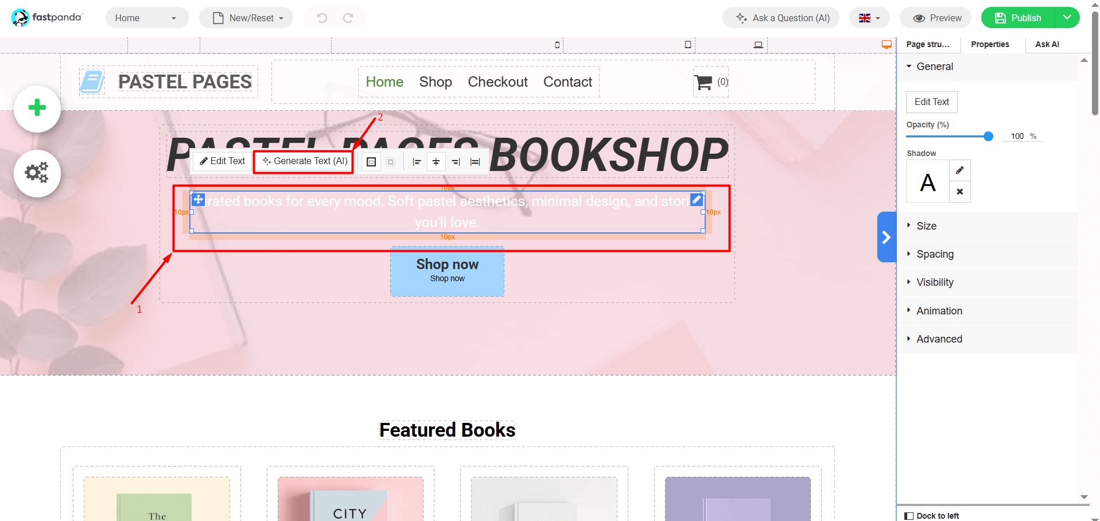The width and height of the screenshot is (1100, 521).
Task: Switch to mobile phone viewport icon
Action: tap(557, 45)
